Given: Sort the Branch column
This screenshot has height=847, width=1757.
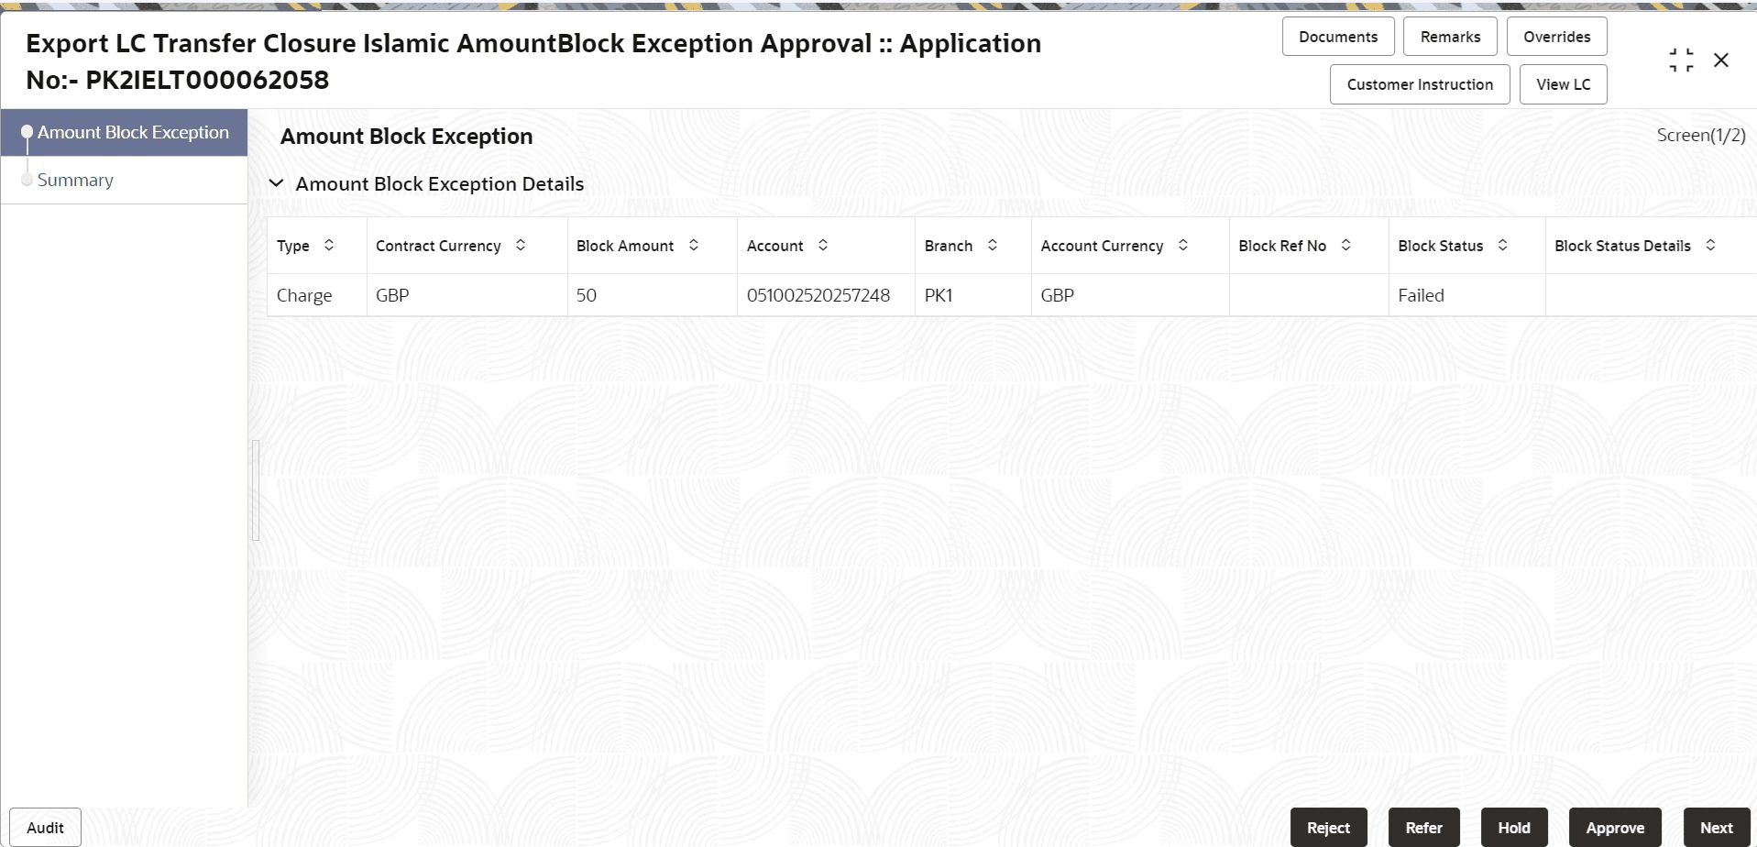Looking at the screenshot, I should coord(993,245).
